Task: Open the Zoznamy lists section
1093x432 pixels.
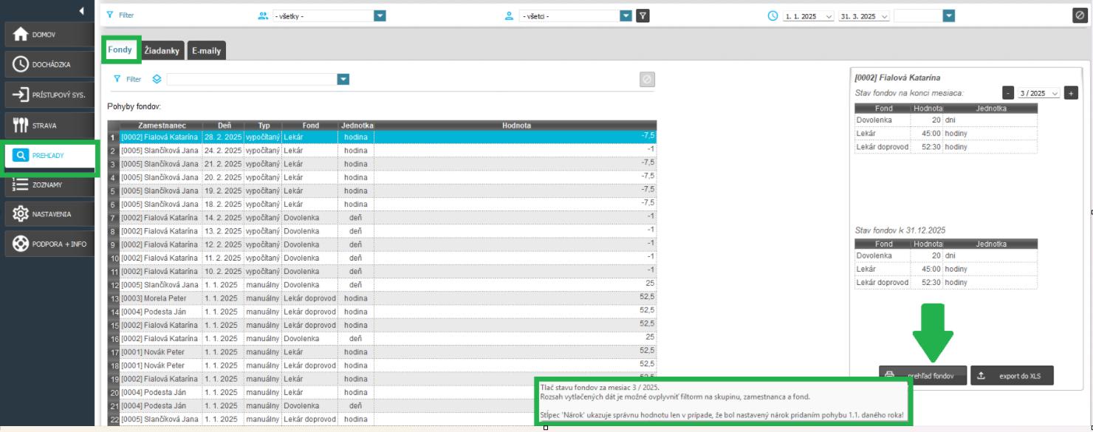Action: point(49,185)
